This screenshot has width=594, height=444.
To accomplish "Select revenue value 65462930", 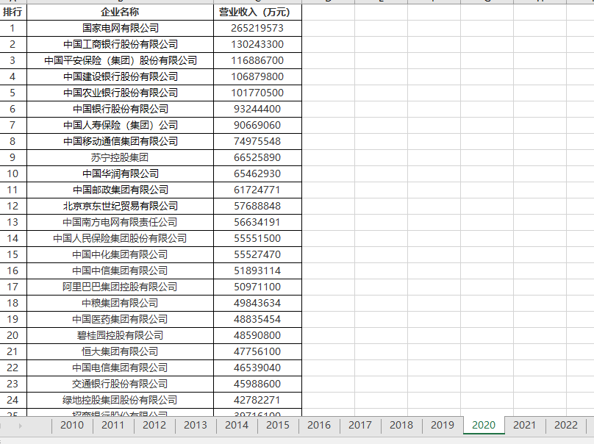I will (257, 174).
